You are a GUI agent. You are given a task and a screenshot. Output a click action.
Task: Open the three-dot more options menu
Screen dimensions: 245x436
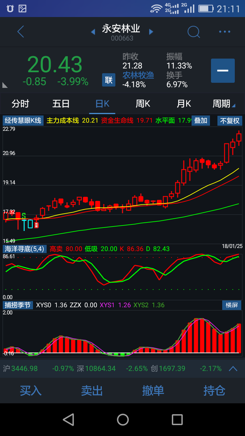coord(225,32)
